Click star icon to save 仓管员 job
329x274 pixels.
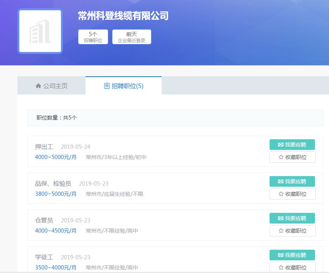(x=281, y=231)
